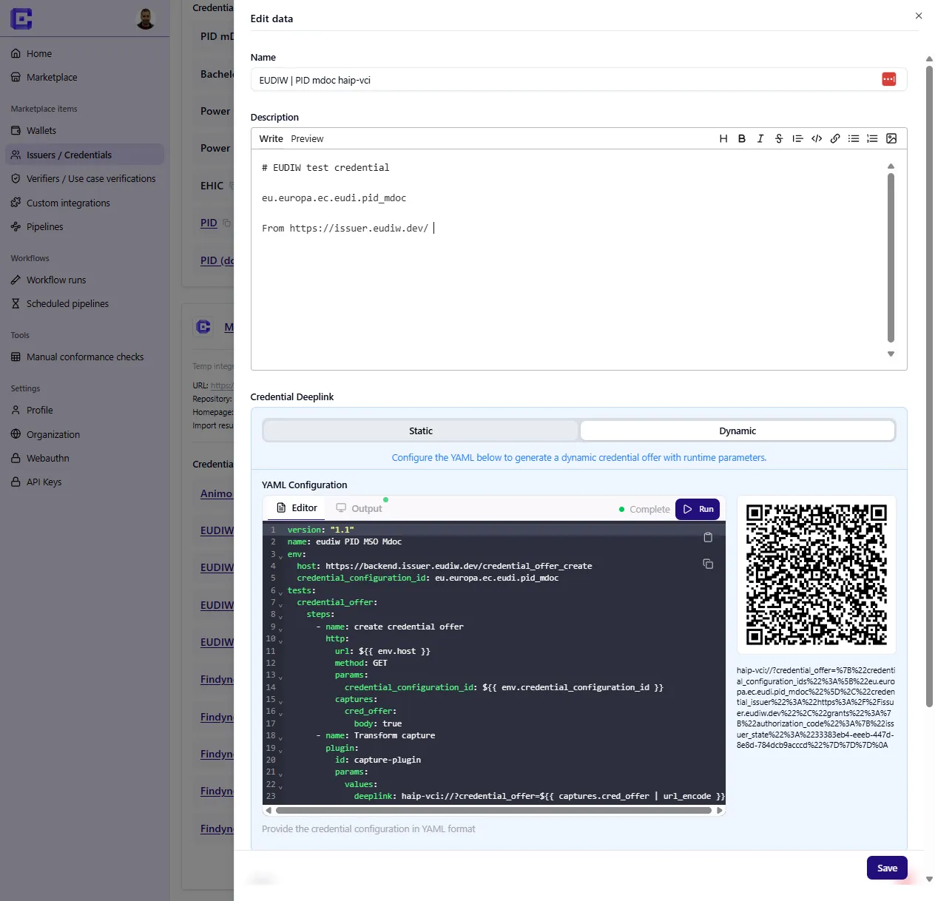Open the Output tab in YAML Configuration
Screen dimensions: 935x901
pos(360,508)
